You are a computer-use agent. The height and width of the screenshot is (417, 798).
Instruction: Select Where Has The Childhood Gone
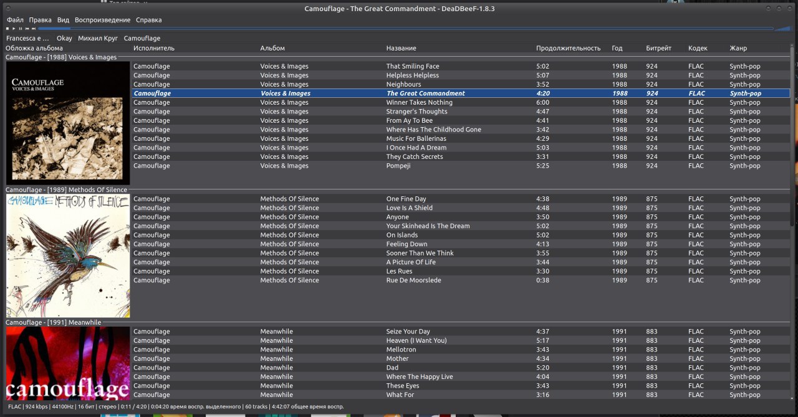tap(461, 130)
